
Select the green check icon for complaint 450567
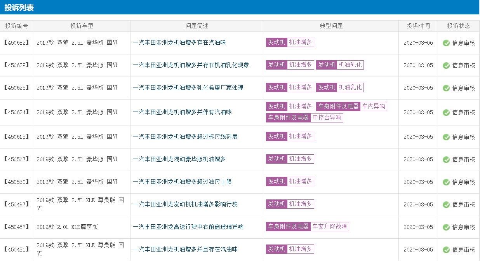point(446,159)
